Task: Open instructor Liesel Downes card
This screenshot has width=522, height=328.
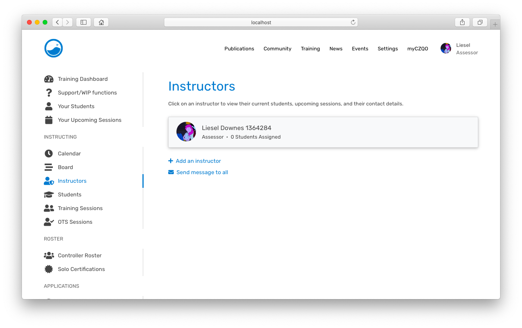Action: click(323, 132)
